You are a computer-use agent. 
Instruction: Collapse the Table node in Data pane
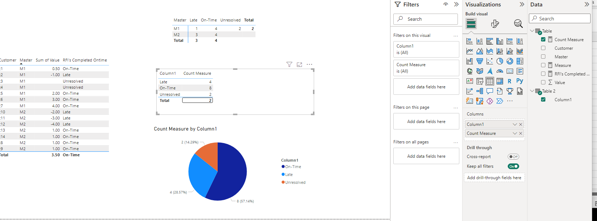532,31
